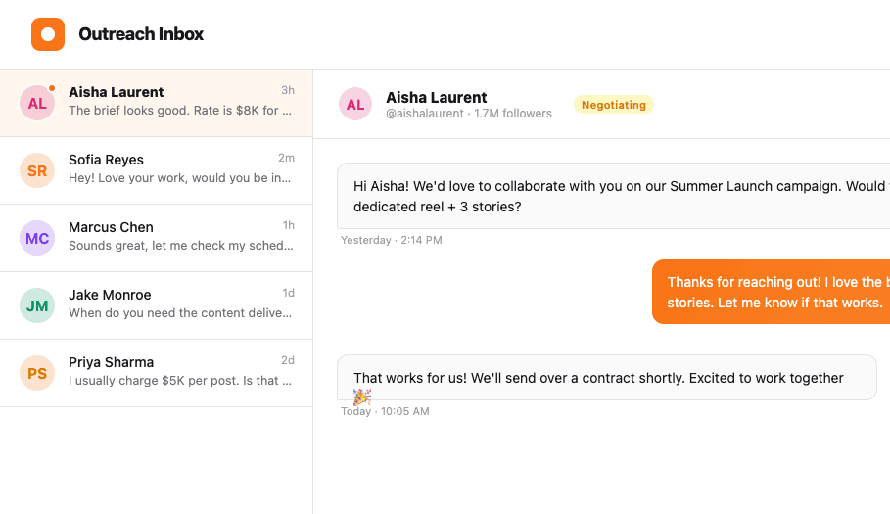890x514 pixels.
Task: Click the contract confirmation message bubble
Action: pos(606,378)
